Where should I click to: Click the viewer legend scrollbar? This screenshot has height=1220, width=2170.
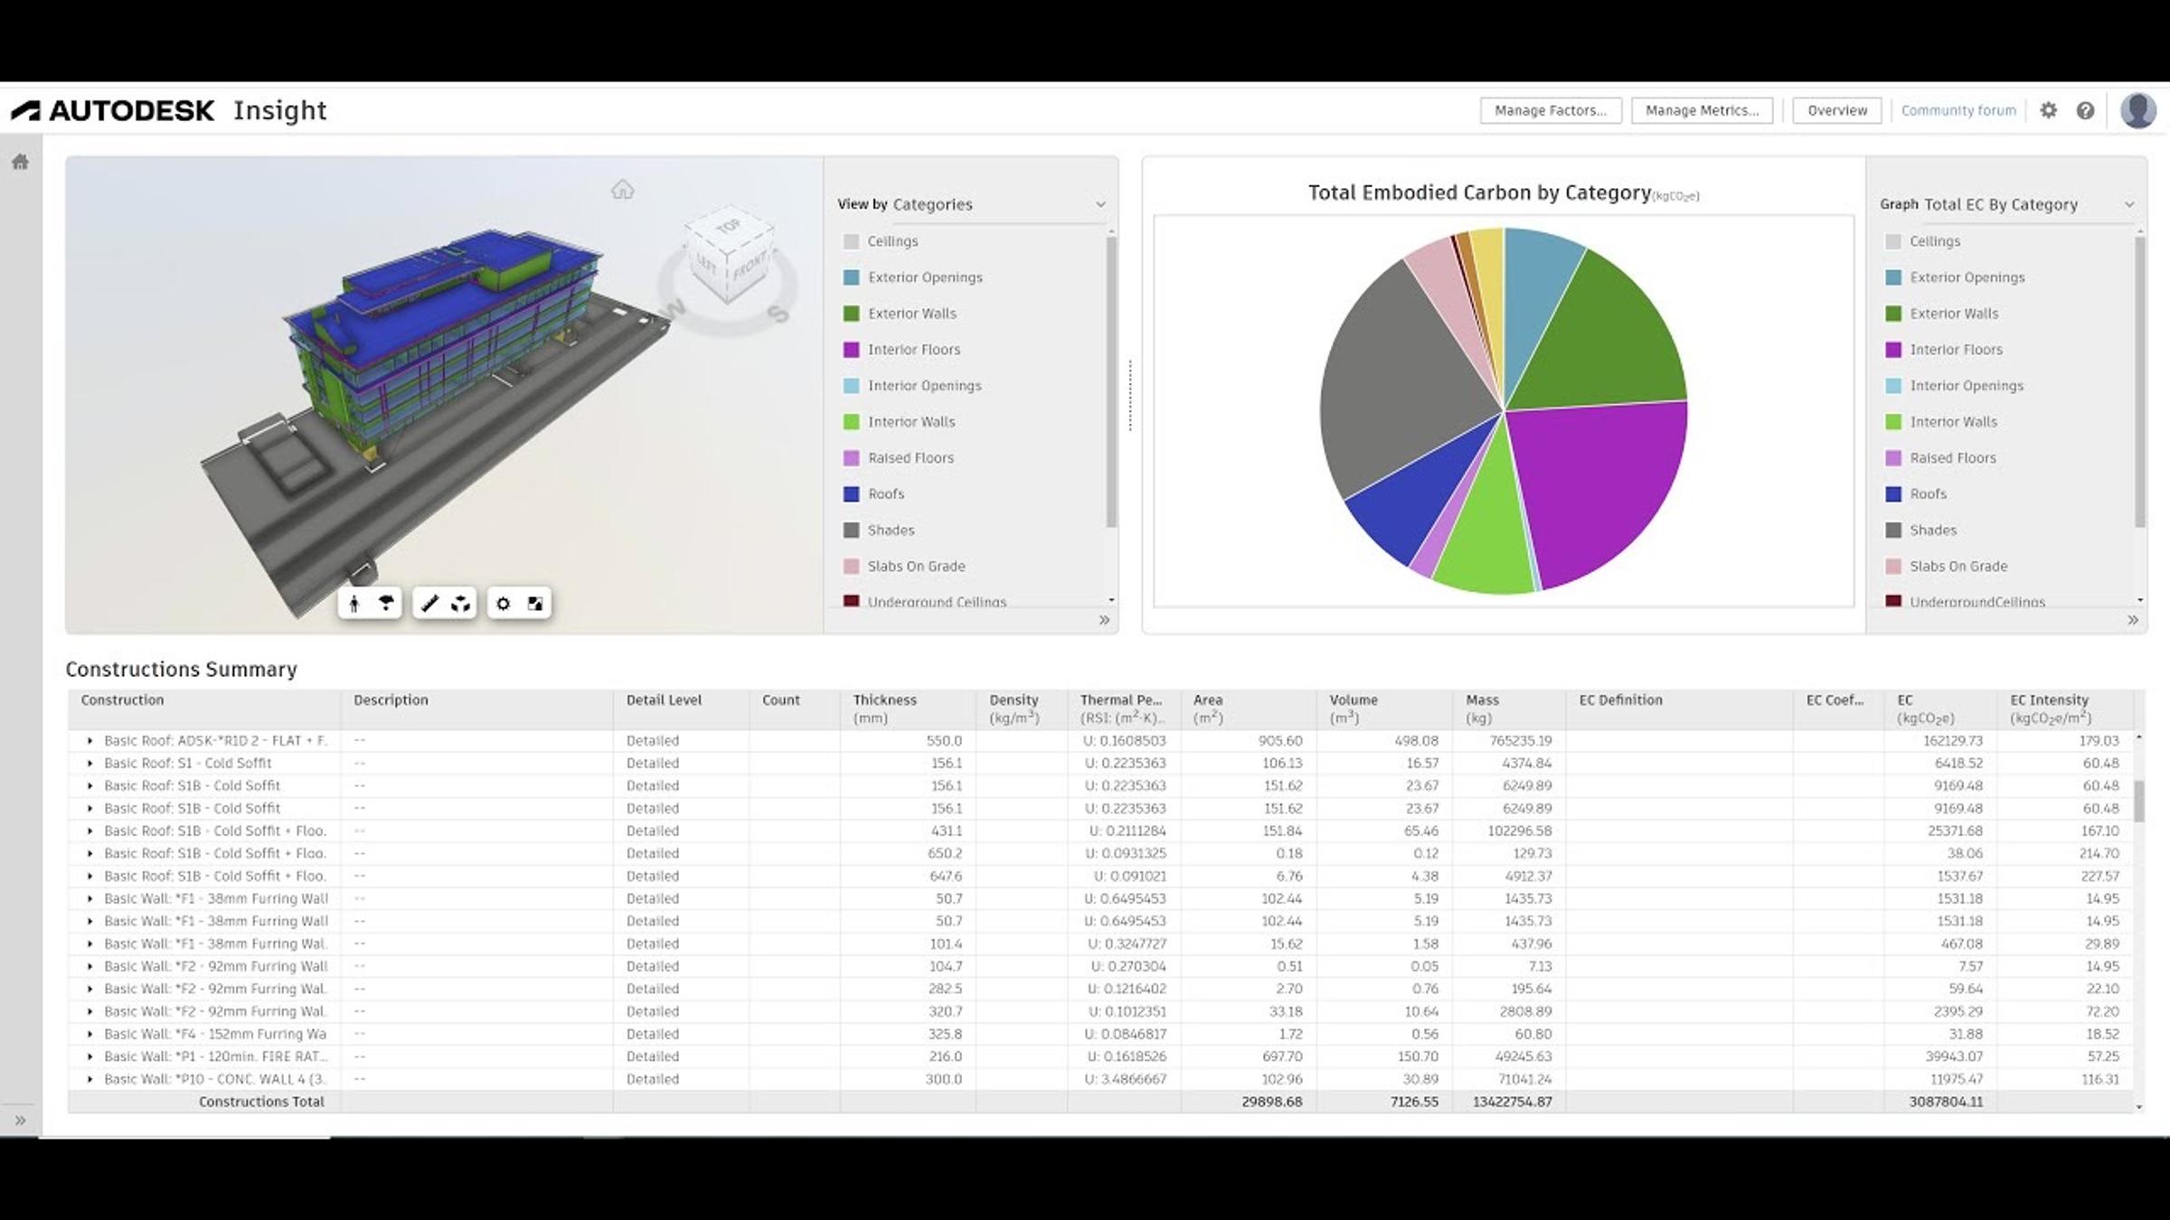point(1111,381)
